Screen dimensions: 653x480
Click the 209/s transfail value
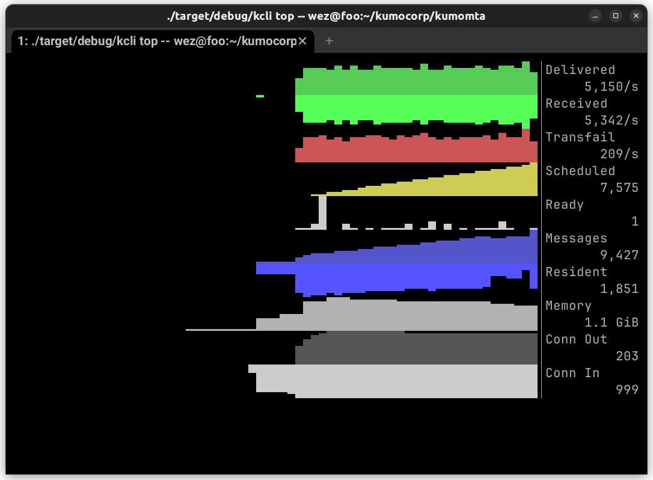pyautogui.click(x=619, y=154)
